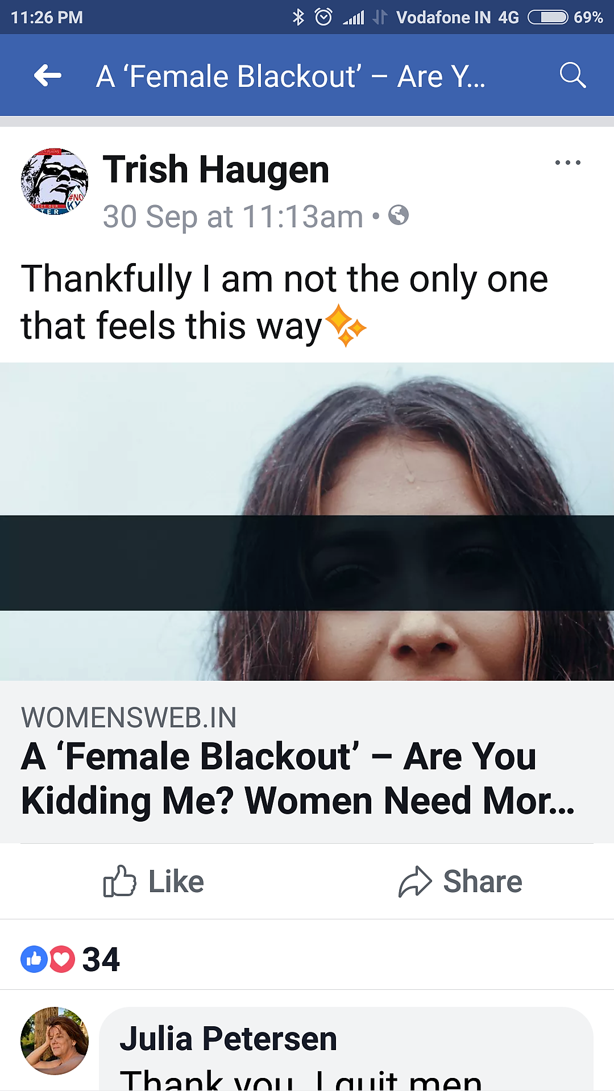View Trish Haugen's profile picture
The height and width of the screenshot is (1091, 614).
[x=55, y=182]
